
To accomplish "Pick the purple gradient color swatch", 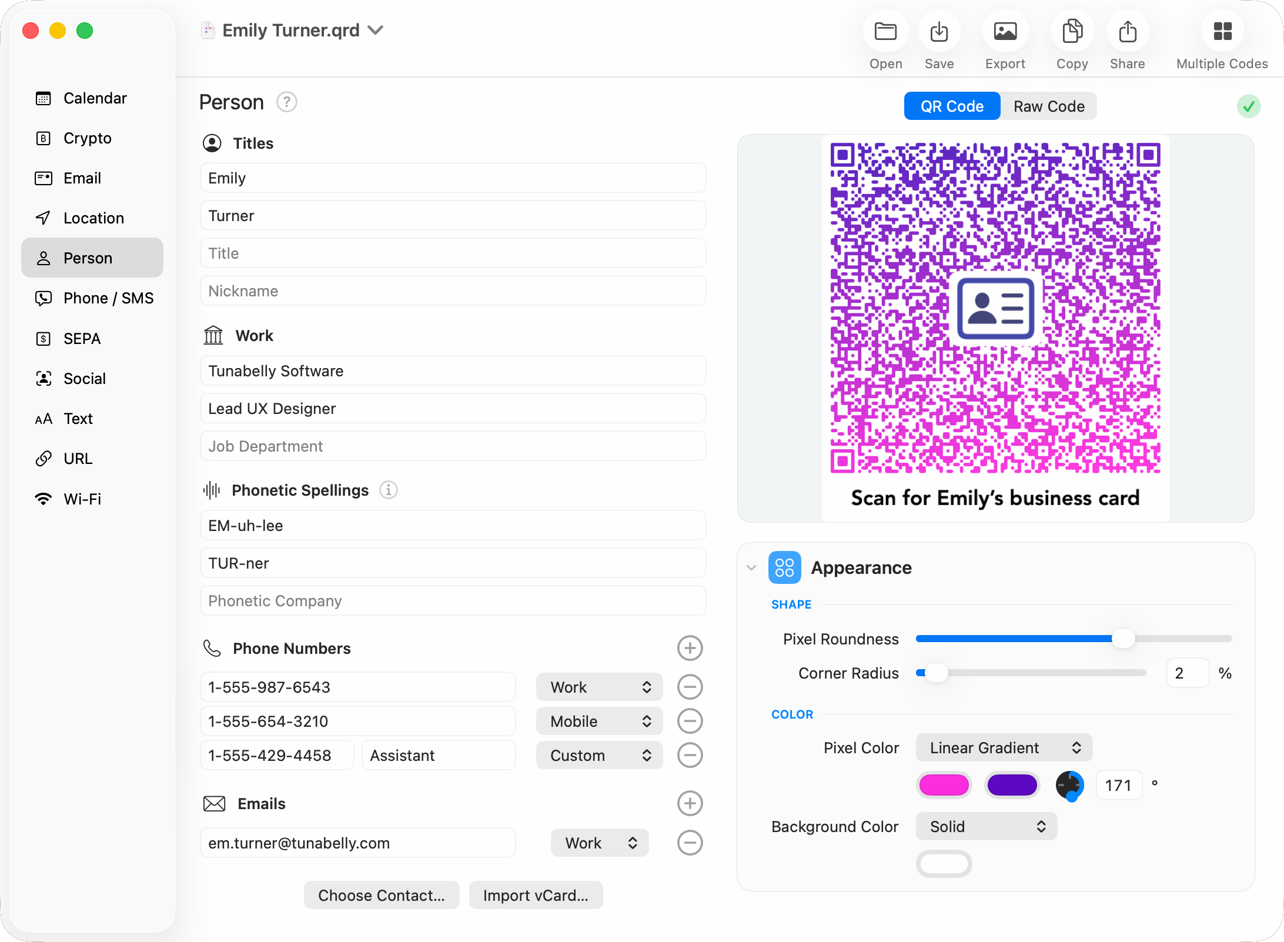I will pyautogui.click(x=1012, y=785).
